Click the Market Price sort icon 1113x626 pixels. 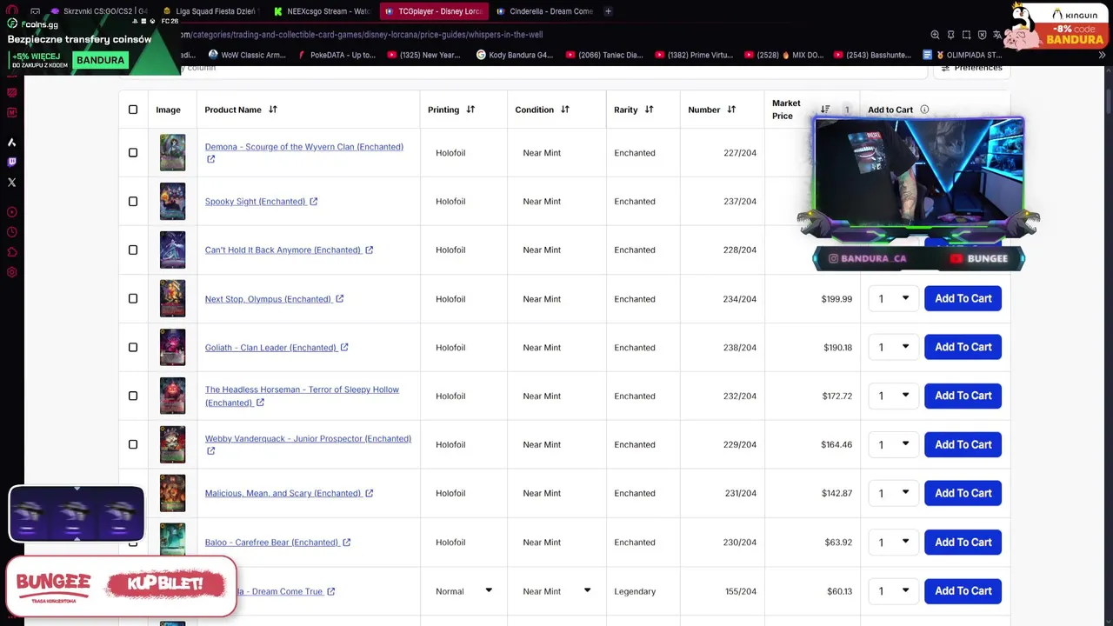[x=825, y=110]
